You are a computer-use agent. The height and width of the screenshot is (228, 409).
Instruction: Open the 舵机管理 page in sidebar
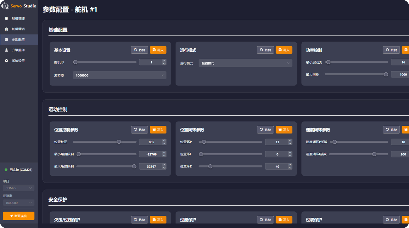[x=19, y=19]
